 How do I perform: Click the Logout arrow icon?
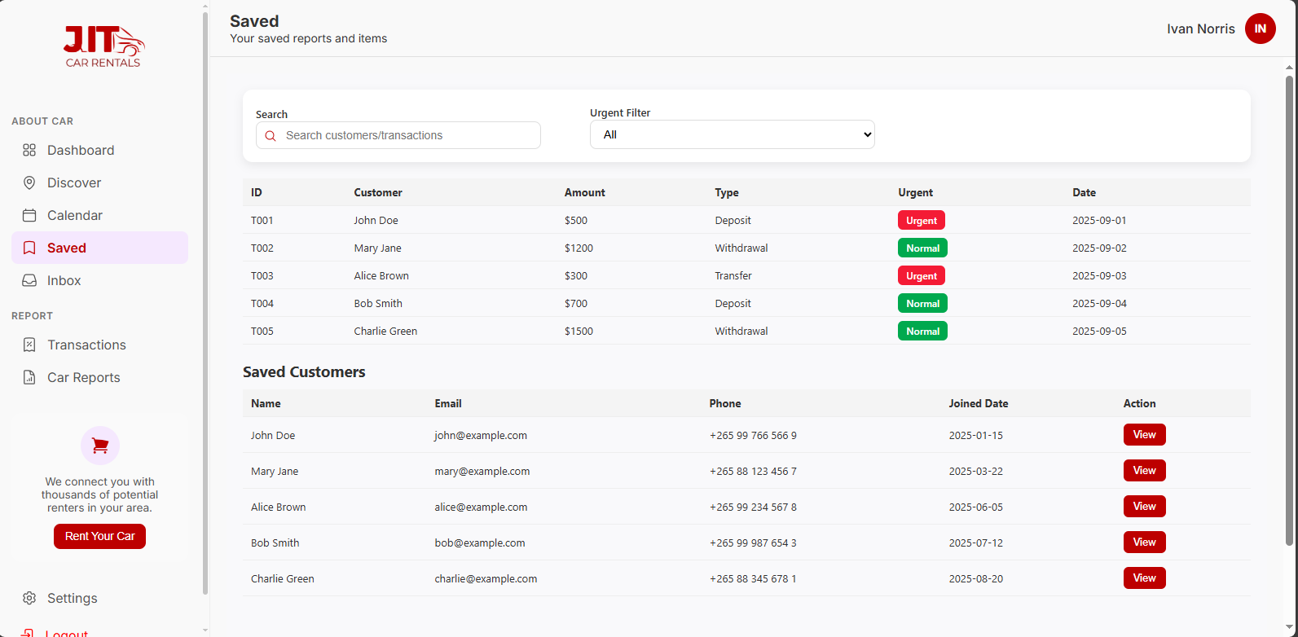pos(28,633)
